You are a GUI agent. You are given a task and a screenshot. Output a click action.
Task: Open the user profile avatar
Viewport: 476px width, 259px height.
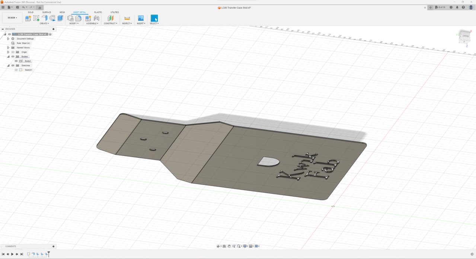pos(471,7)
